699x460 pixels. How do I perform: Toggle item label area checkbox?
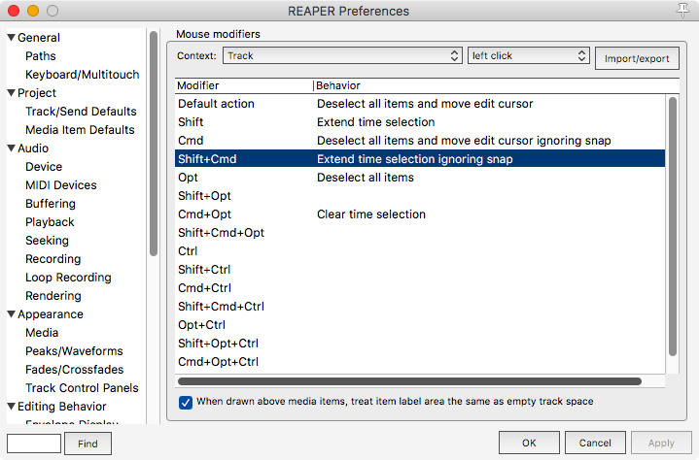(x=186, y=402)
